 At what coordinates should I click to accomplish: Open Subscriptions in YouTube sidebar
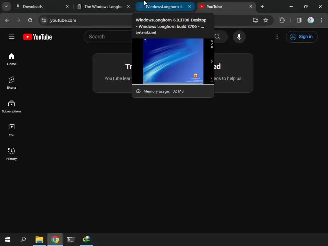coord(12,106)
